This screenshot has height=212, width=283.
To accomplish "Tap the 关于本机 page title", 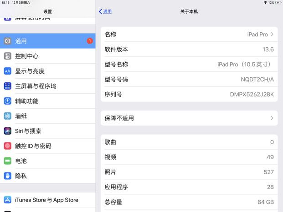I will coord(189,12).
